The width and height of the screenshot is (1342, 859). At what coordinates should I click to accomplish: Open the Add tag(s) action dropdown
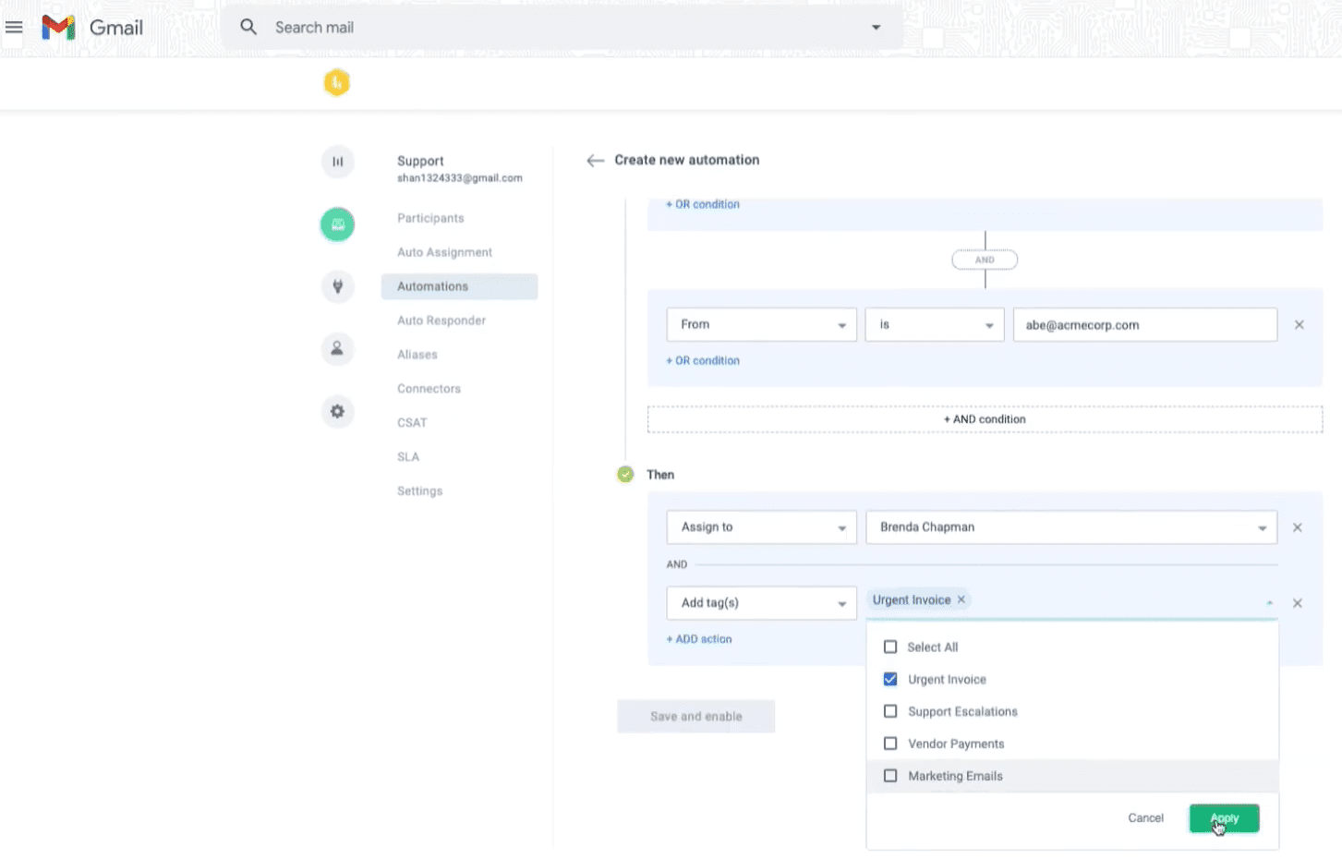tap(761, 603)
